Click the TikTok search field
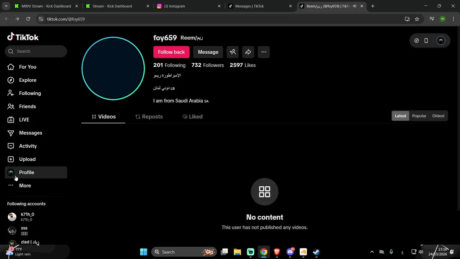460x259 pixels. click(x=36, y=51)
